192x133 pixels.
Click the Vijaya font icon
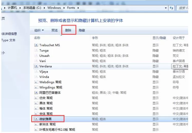point(36,71)
